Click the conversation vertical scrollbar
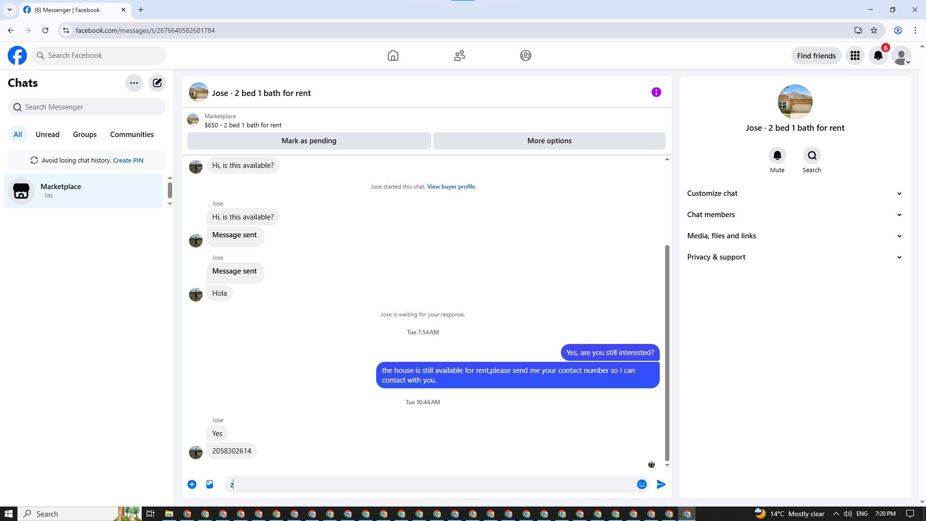 667,352
